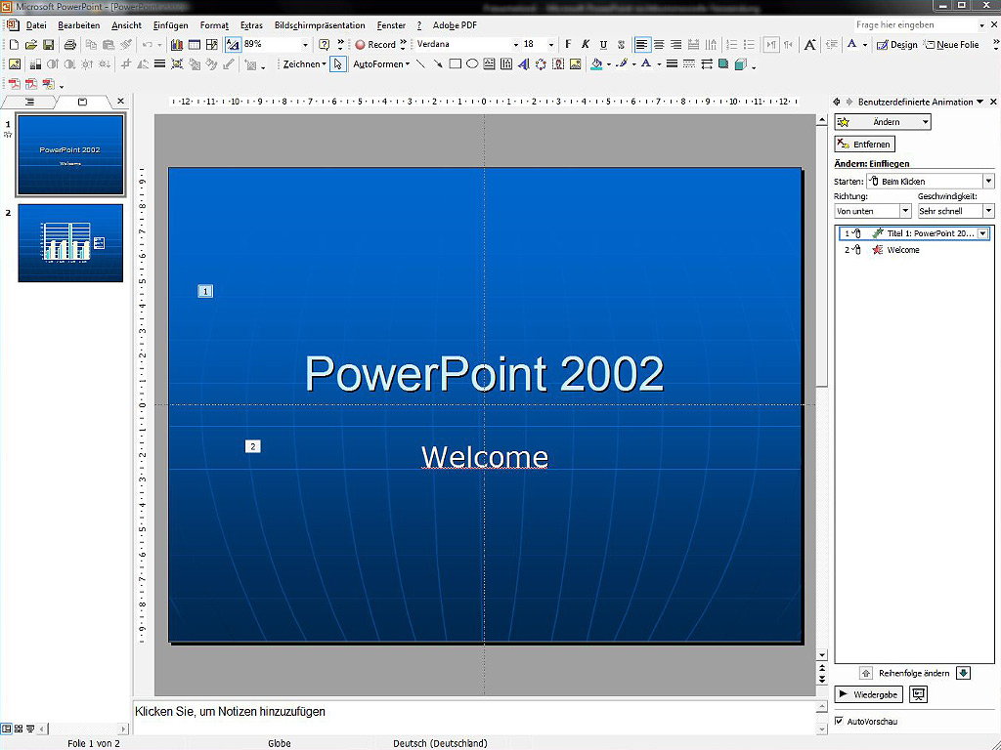Move animation down with the green arrow
Viewport: 1001px width, 750px height.
tap(963, 673)
